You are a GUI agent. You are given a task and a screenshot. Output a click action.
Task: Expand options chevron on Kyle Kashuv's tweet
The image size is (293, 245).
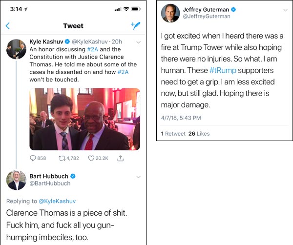(138, 42)
